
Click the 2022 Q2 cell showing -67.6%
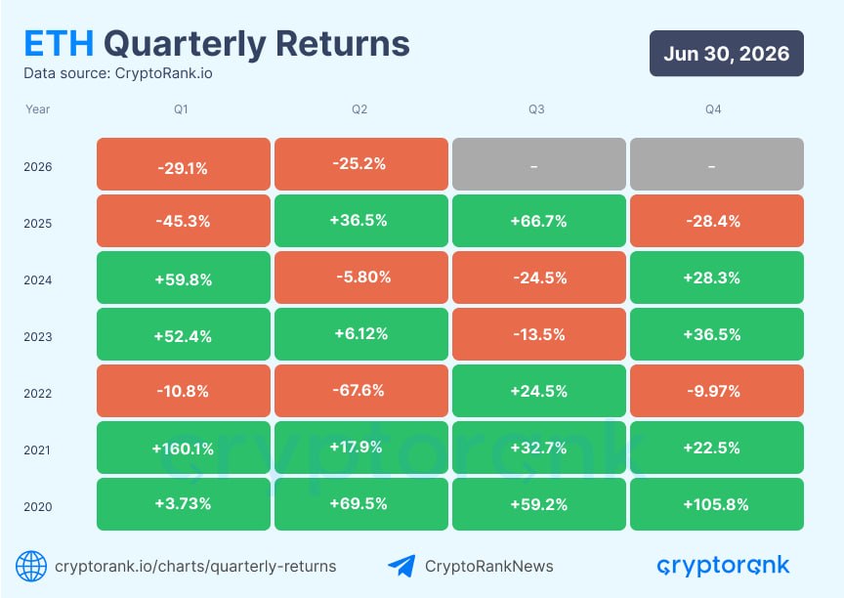[361, 391]
